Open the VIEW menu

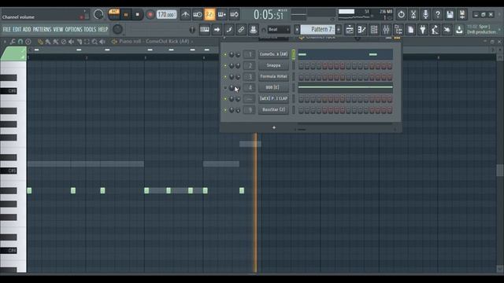[58, 30]
